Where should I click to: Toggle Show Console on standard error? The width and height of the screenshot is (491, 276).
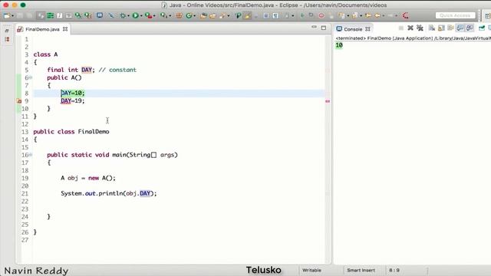tap(470, 28)
